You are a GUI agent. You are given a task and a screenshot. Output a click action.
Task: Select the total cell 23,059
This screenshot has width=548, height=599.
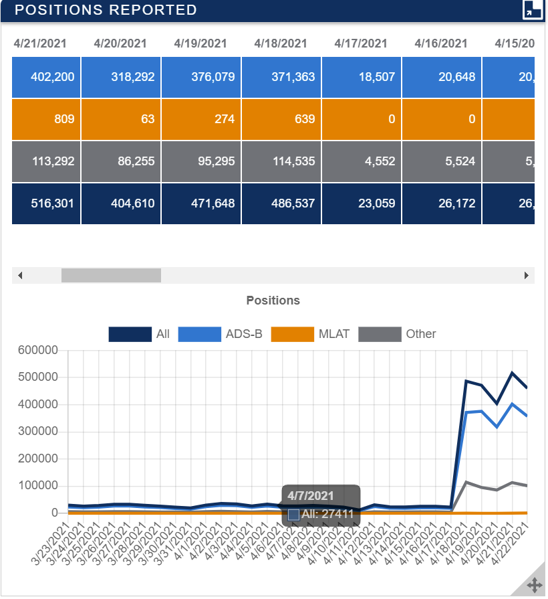362,203
